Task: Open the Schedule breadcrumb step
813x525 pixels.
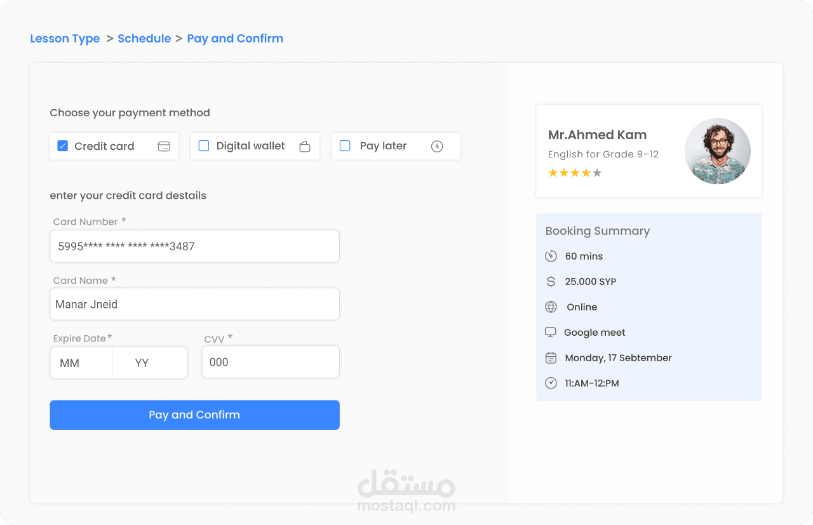Action: (144, 39)
